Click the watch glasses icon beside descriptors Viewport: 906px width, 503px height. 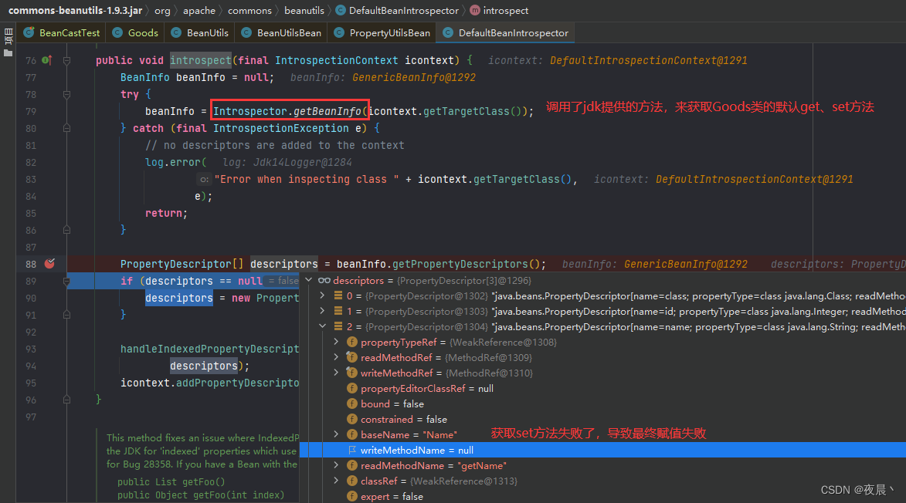coord(324,280)
